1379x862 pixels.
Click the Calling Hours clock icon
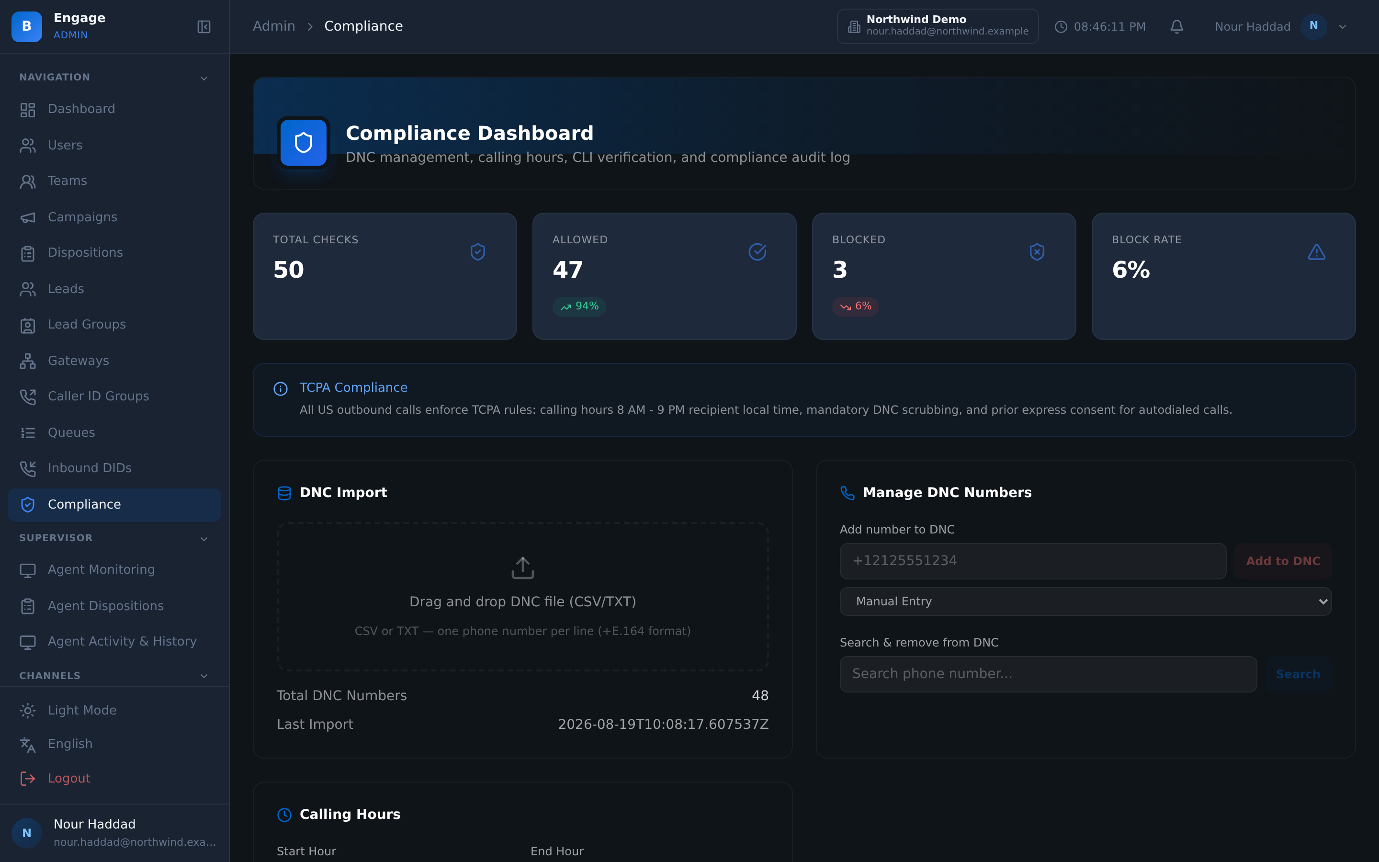(x=284, y=815)
